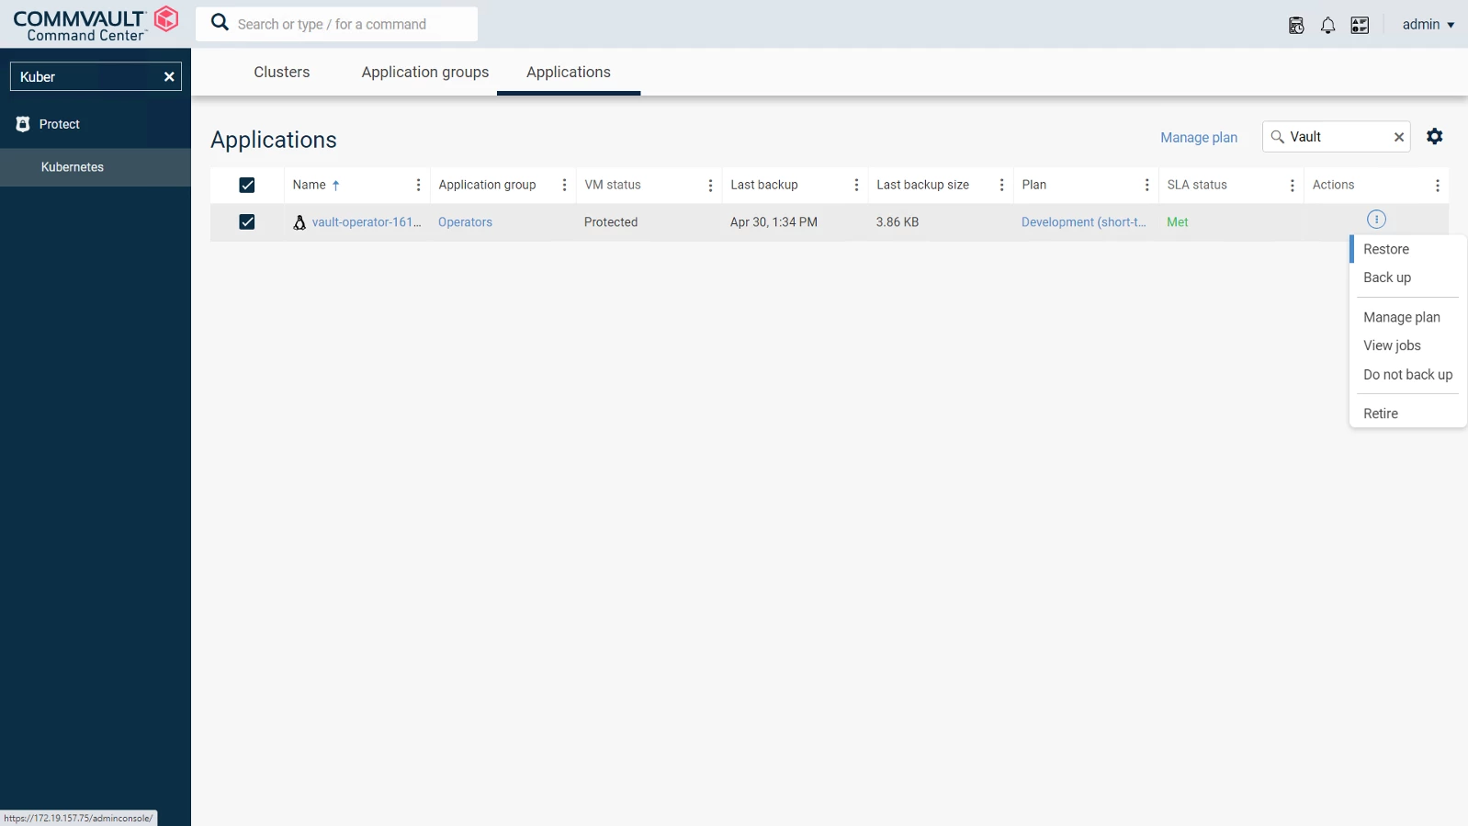Click the Manage plan link above table
The width and height of the screenshot is (1468, 826).
pyautogui.click(x=1199, y=138)
